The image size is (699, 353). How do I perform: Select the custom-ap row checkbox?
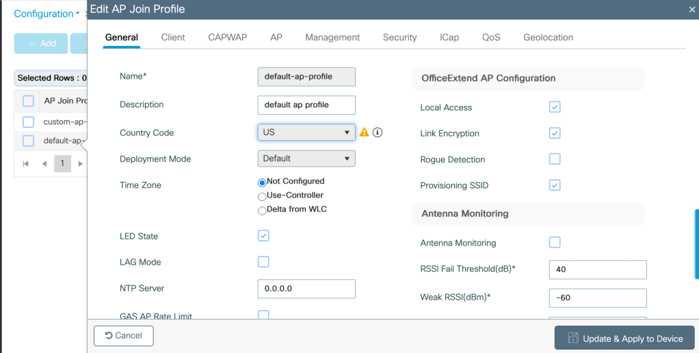(28, 122)
